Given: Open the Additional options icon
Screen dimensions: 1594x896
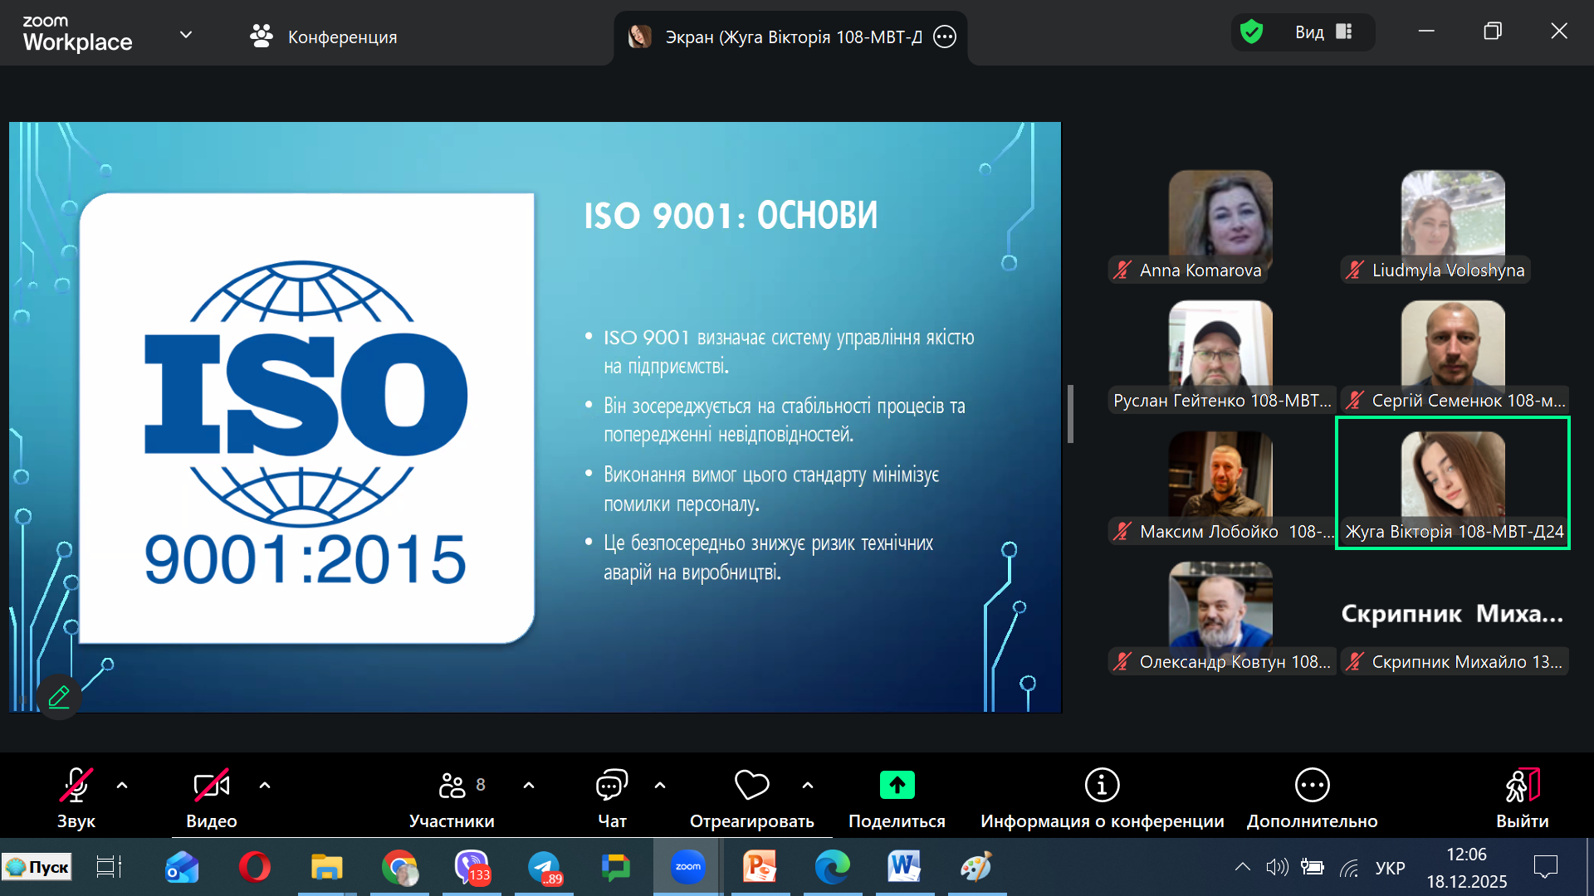Looking at the screenshot, I should (x=1312, y=785).
